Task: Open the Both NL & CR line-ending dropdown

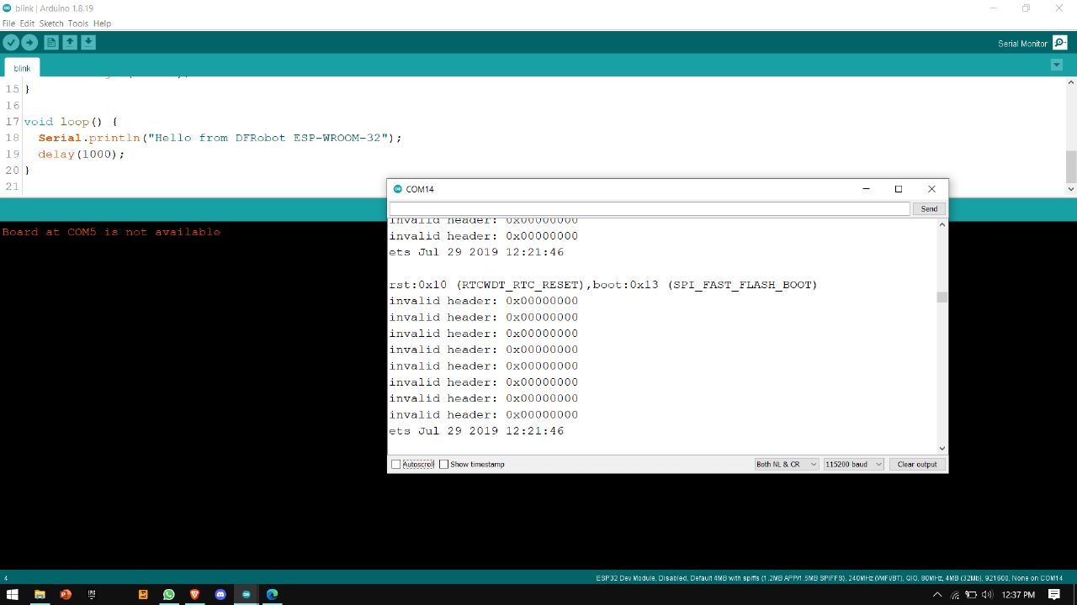Action: coord(786,464)
